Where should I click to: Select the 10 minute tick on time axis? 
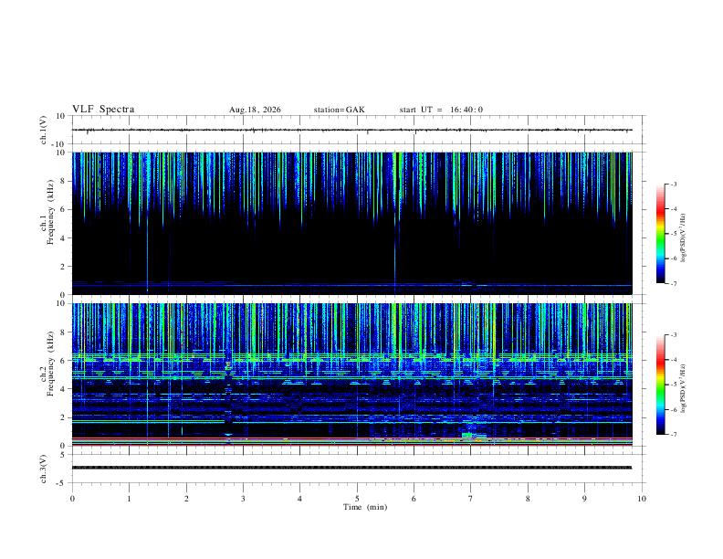click(x=642, y=499)
